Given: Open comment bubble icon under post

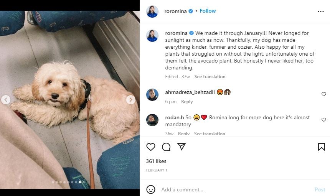Looking at the screenshot, I should (x=166, y=147).
